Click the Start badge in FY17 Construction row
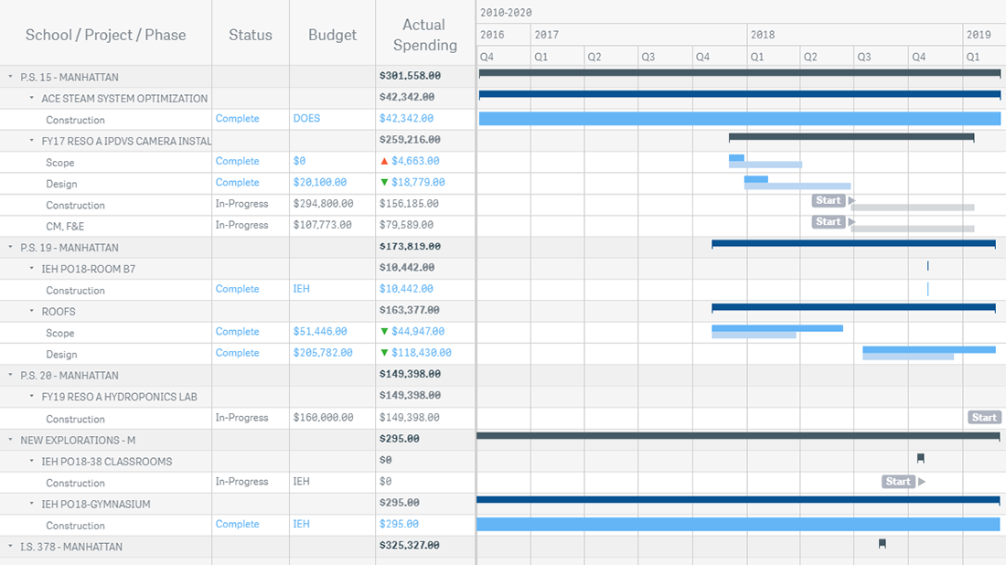This screenshot has width=1006, height=565. click(x=828, y=200)
